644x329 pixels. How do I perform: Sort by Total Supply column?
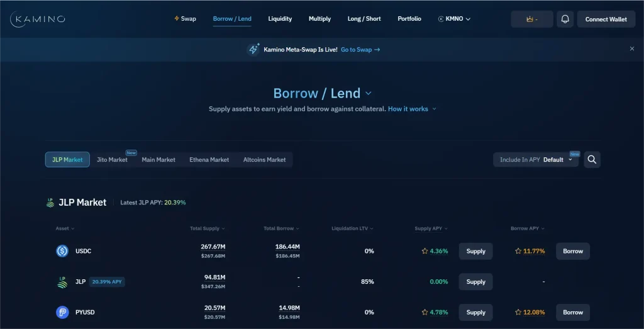(x=208, y=228)
